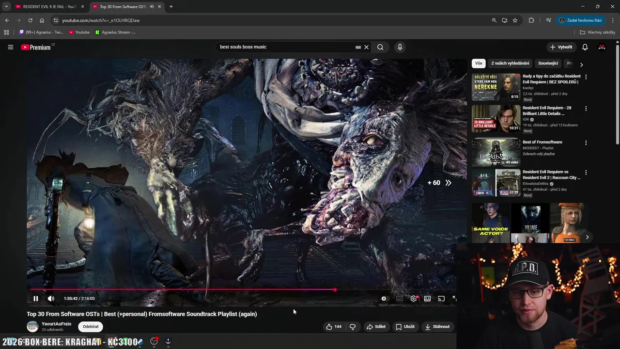Toggle subtitles in the video player

(399, 299)
